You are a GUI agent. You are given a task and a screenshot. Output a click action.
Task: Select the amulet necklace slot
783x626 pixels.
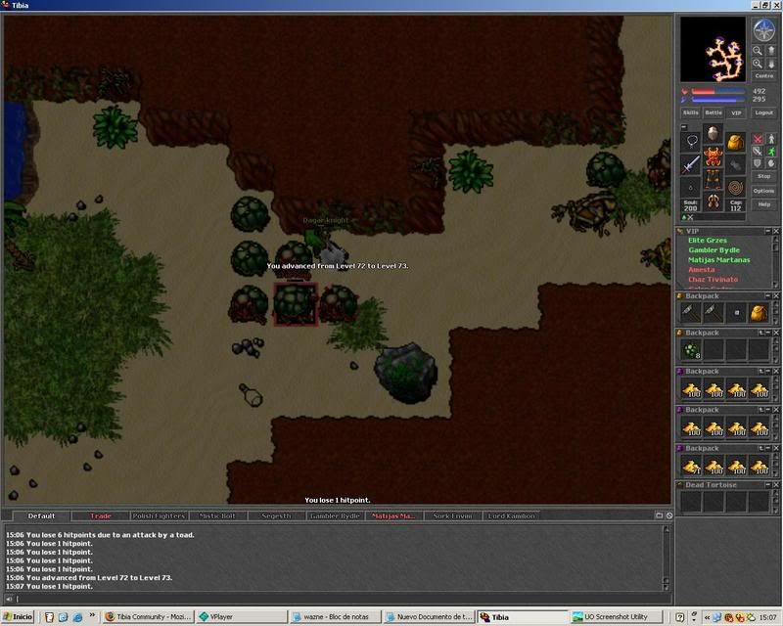point(691,142)
